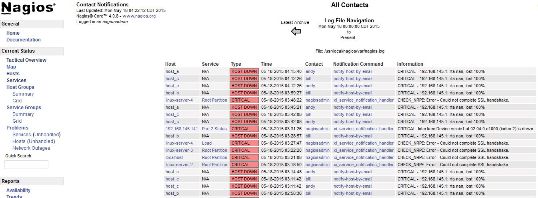Go to the Home link

13,33
